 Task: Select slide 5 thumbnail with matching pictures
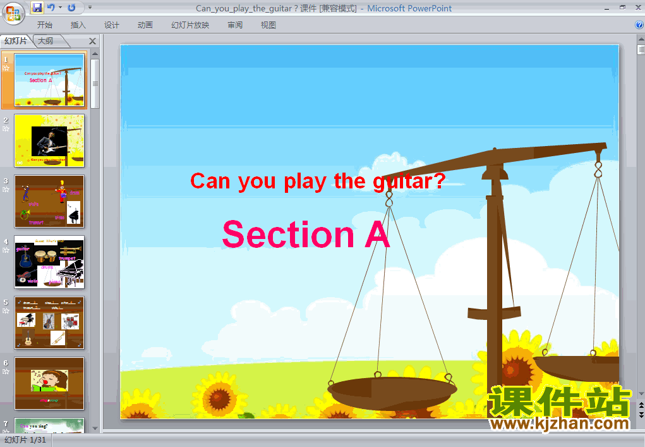(49, 322)
